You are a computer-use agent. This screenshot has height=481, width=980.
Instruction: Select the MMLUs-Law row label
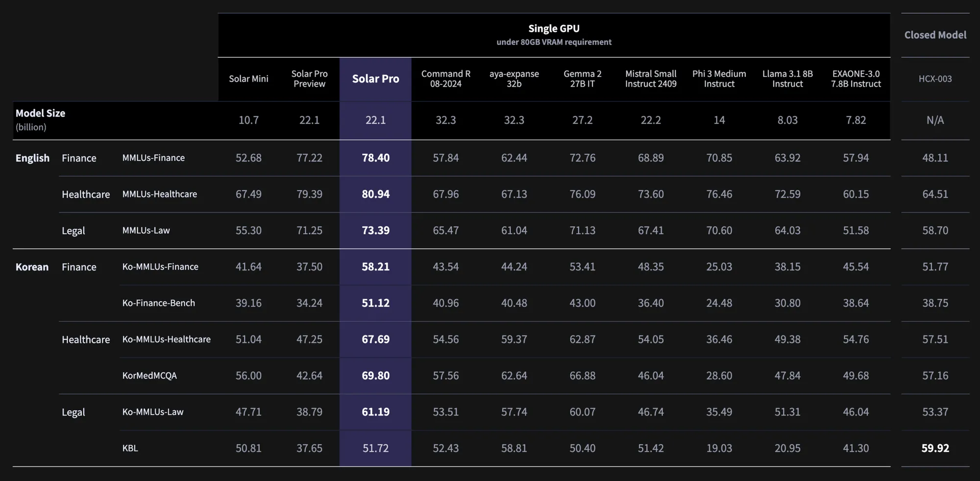(x=146, y=230)
